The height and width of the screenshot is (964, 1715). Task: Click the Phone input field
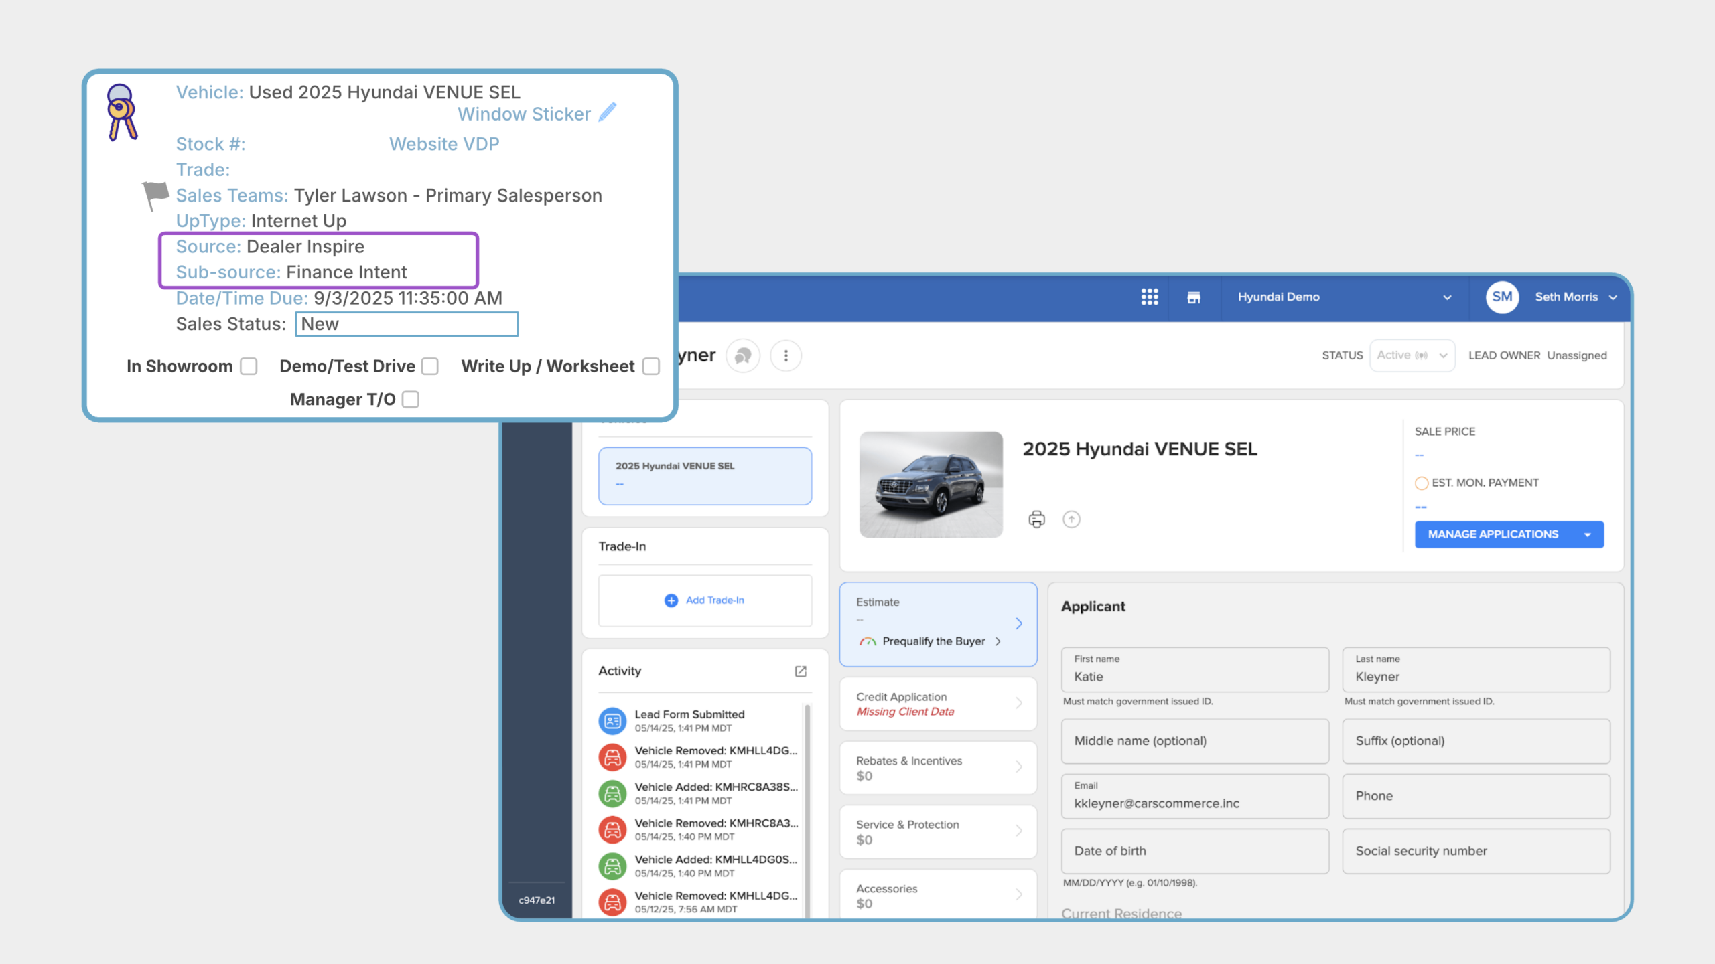coord(1476,796)
